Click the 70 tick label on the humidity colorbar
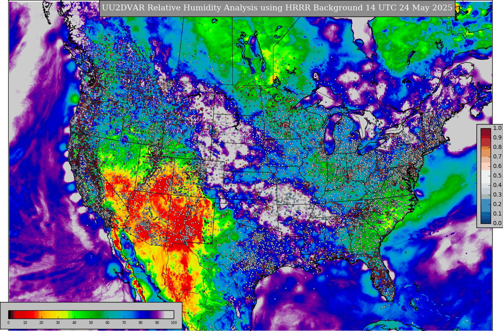 [124, 323]
